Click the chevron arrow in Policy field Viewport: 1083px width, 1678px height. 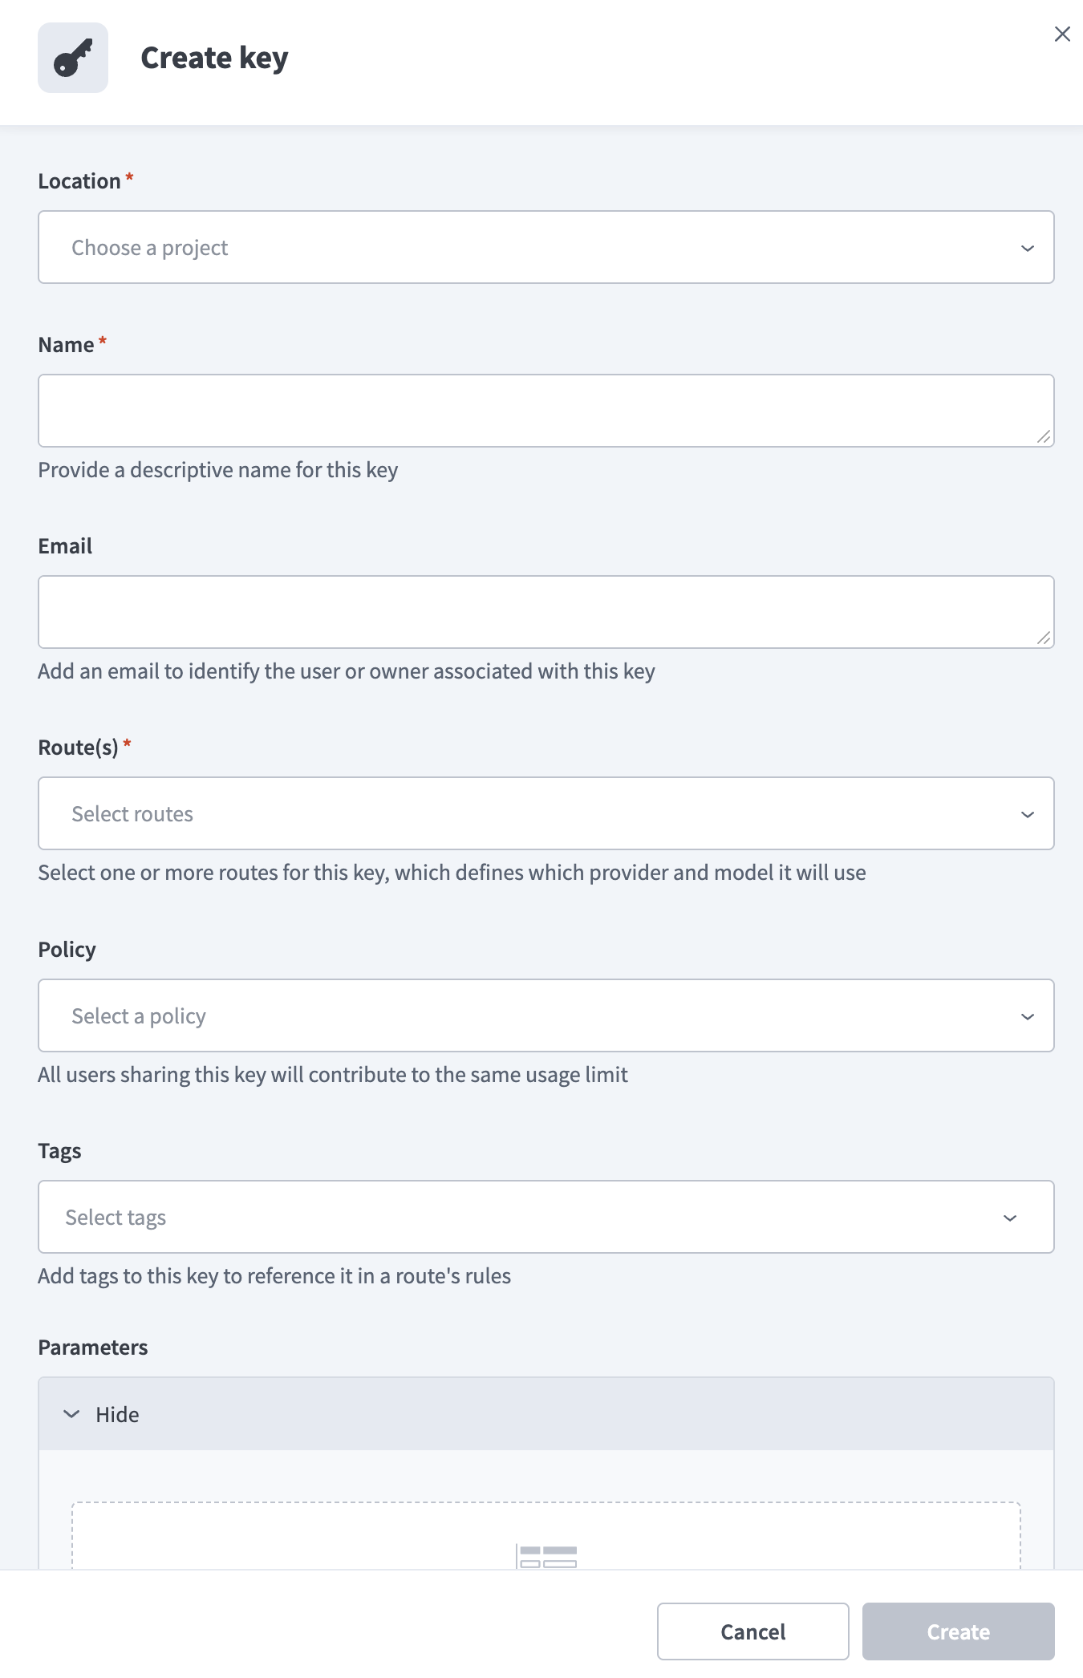click(x=1028, y=1016)
